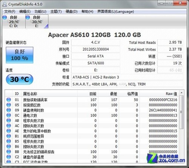189x168 pixels.
Task: Click threshold value 50 in row 01
Action: coord(136,100)
